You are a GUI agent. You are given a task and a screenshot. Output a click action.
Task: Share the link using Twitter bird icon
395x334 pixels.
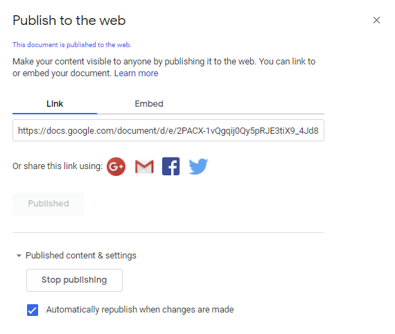[x=198, y=166]
